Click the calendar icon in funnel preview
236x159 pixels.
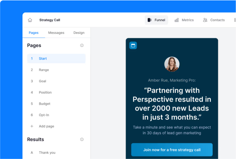133,45
